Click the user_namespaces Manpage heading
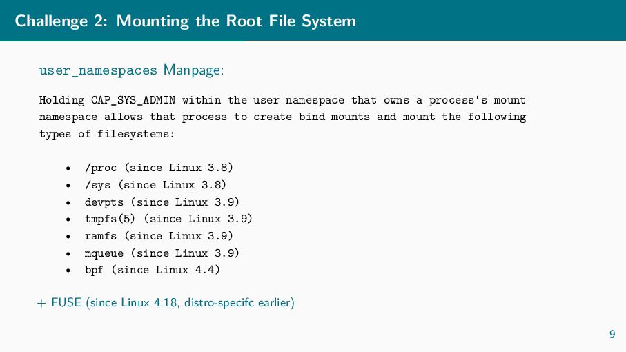This screenshot has height=352, width=626. [x=131, y=70]
